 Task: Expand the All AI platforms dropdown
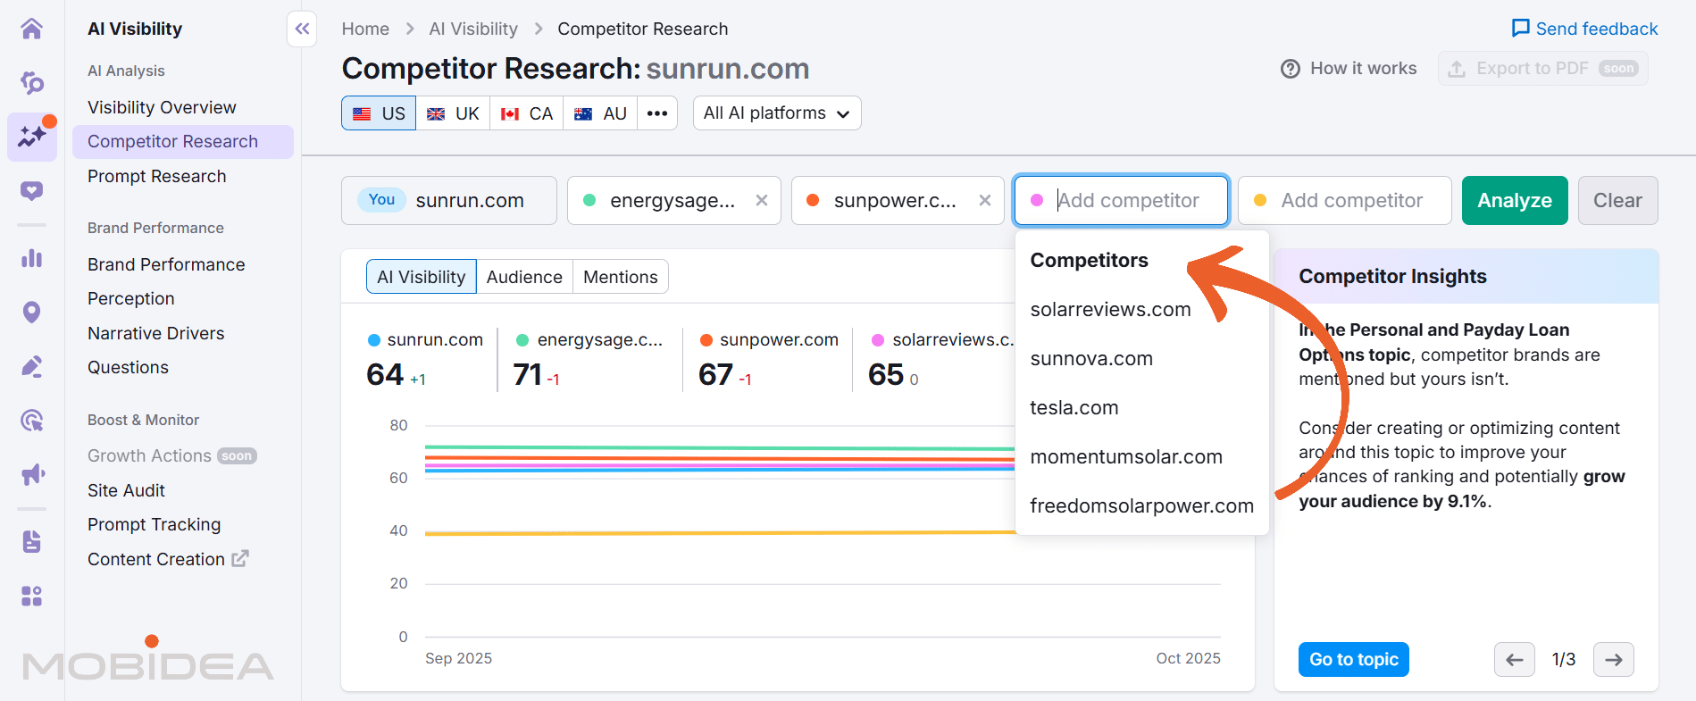coord(777,113)
